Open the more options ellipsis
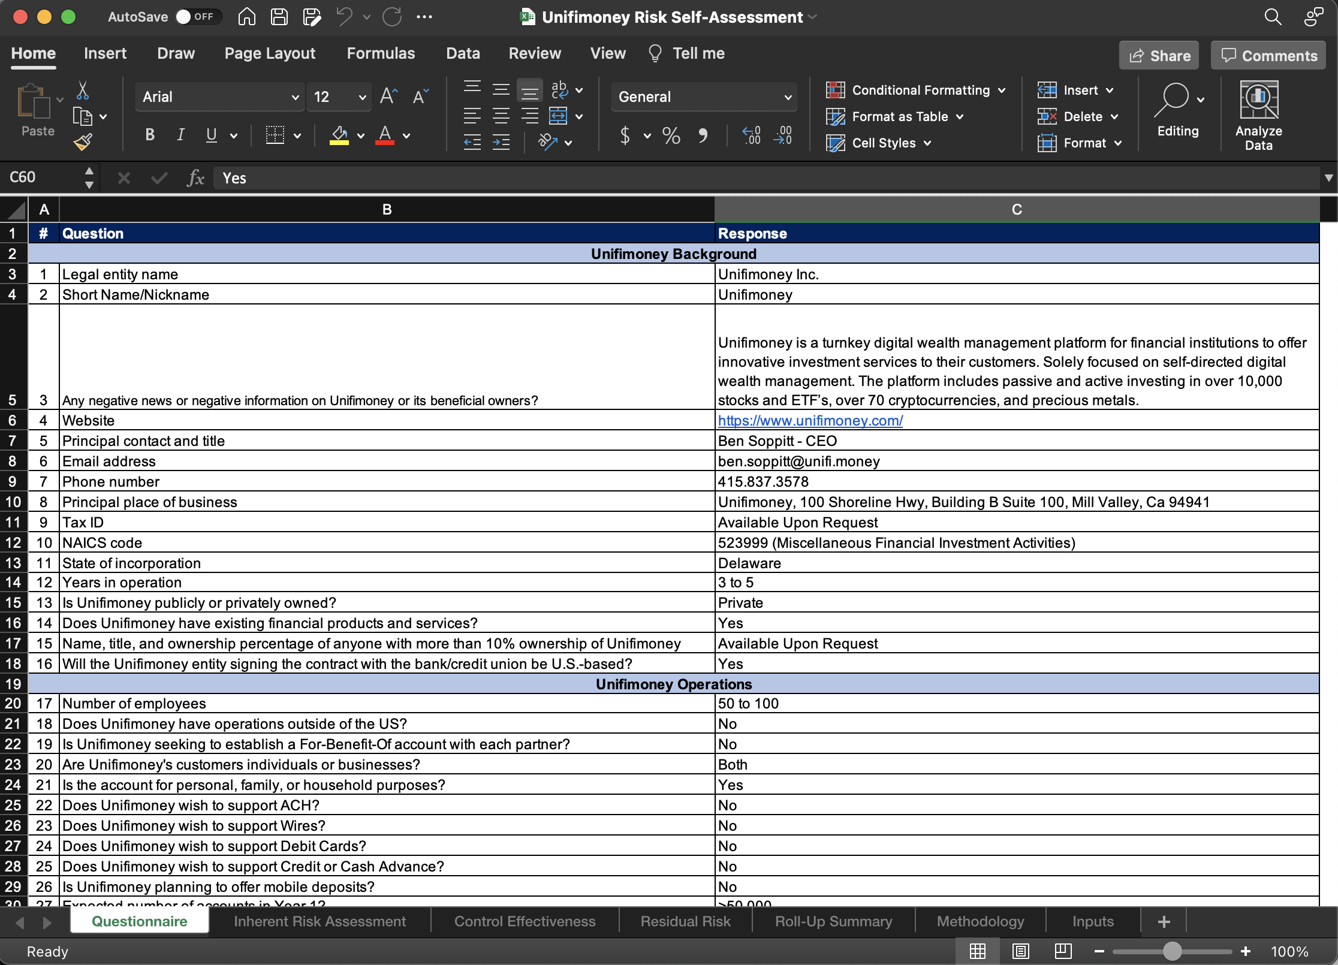Image resolution: width=1338 pixels, height=965 pixels. tap(424, 17)
